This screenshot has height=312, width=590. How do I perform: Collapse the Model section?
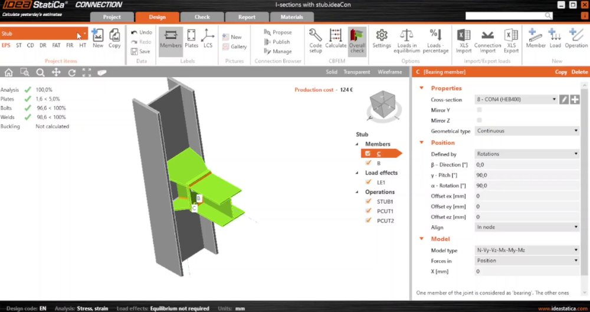421,239
